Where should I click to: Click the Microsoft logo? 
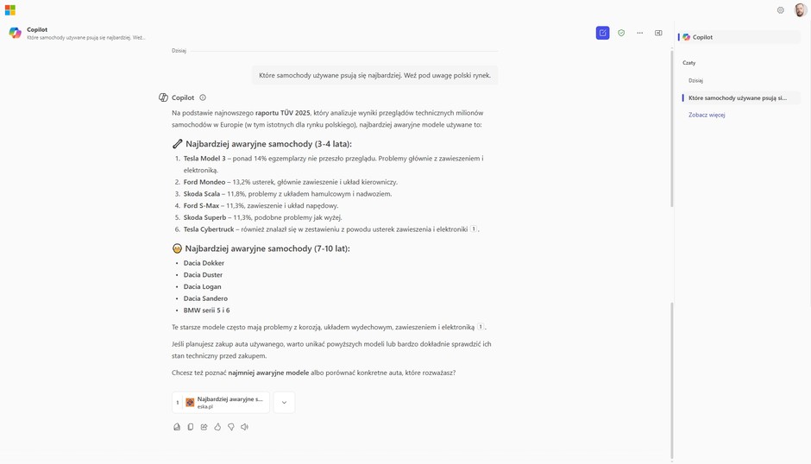9,10
